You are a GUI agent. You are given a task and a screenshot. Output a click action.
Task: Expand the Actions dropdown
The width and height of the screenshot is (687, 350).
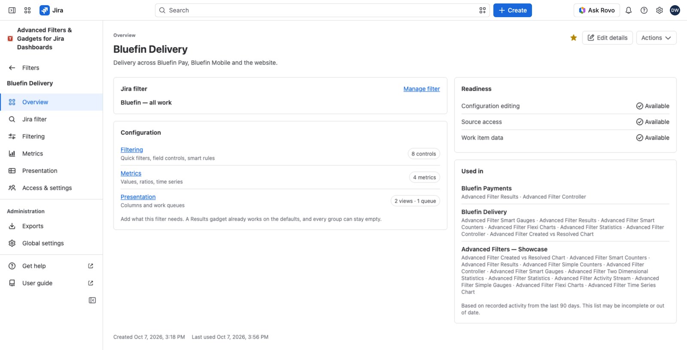coord(656,38)
